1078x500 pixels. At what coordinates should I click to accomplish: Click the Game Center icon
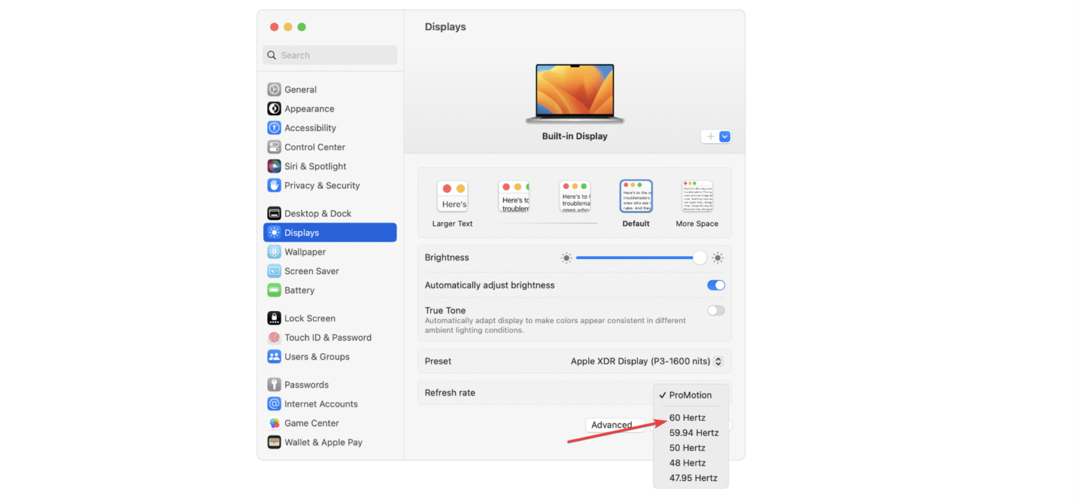[274, 423]
